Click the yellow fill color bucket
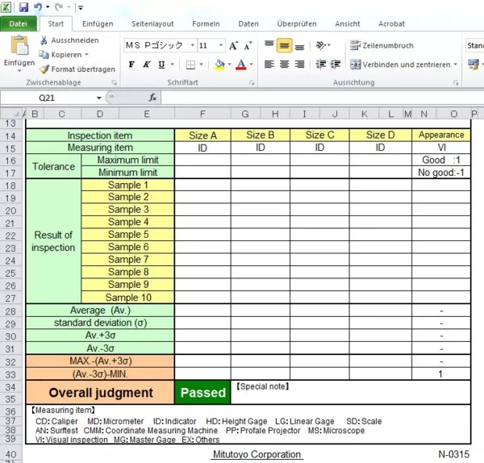This screenshot has width=484, height=463. click(220, 65)
